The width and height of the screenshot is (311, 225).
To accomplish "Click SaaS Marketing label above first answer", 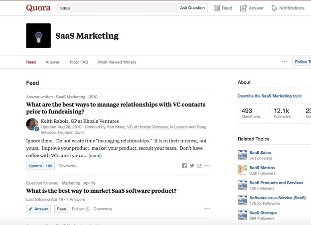I will [71, 97].
